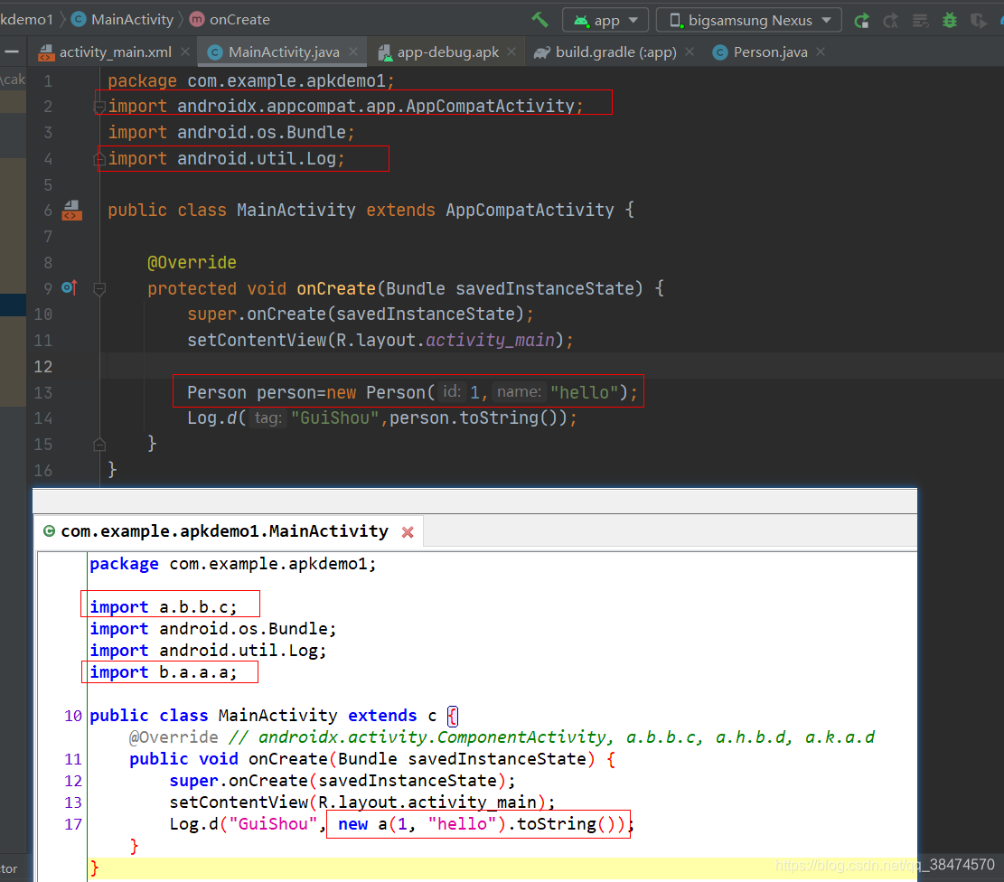
Task: Click line number 17 in the decompiler gutter
Action: click(x=73, y=824)
